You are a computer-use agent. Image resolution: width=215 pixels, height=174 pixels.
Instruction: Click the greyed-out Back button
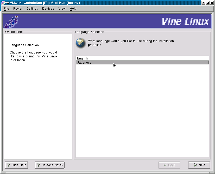click(x=169, y=165)
